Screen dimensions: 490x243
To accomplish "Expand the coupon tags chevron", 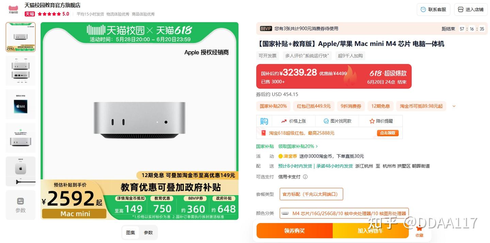I will coord(454,106).
